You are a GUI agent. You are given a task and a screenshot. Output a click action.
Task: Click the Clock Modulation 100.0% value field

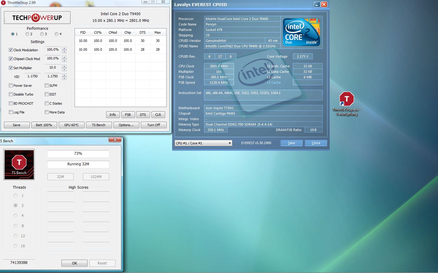pyautogui.click(x=53, y=50)
